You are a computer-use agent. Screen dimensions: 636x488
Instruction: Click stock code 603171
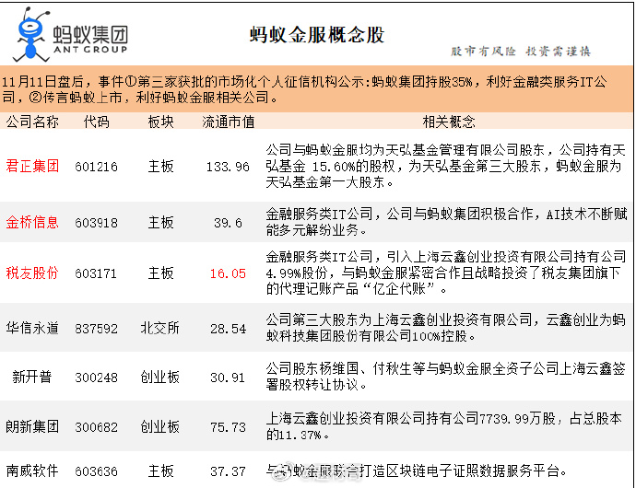[x=96, y=273]
